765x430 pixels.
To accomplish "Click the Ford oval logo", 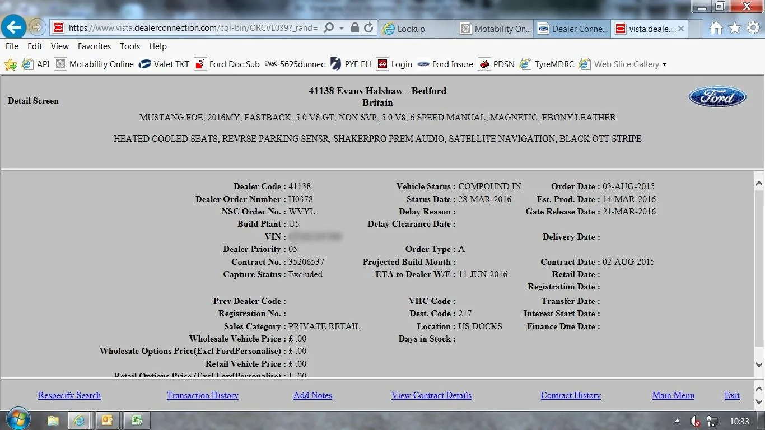I will 717,97.
